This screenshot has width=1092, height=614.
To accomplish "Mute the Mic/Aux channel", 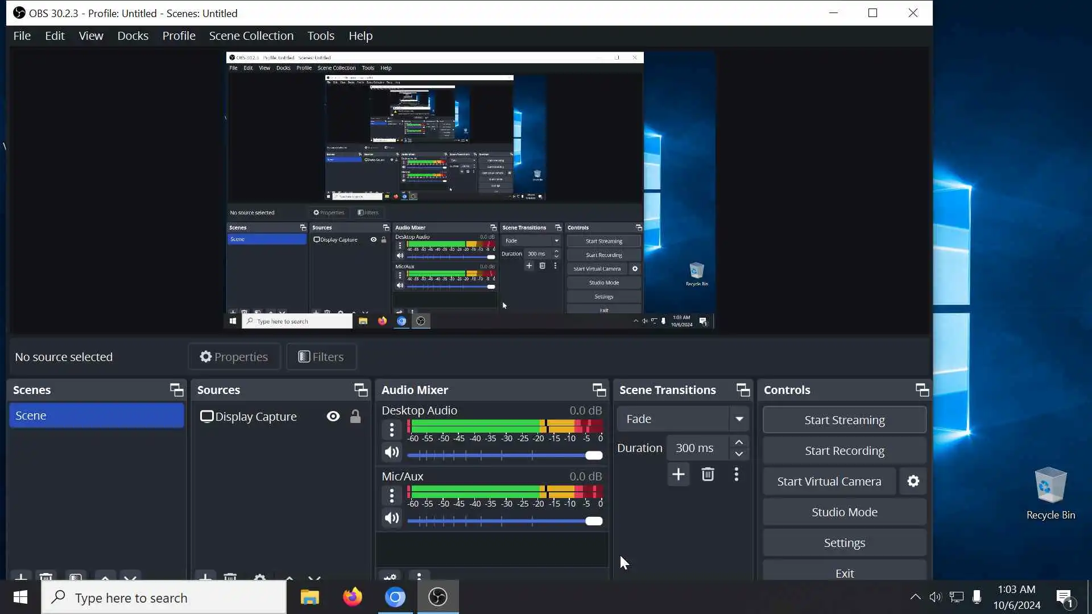I will (x=391, y=518).
